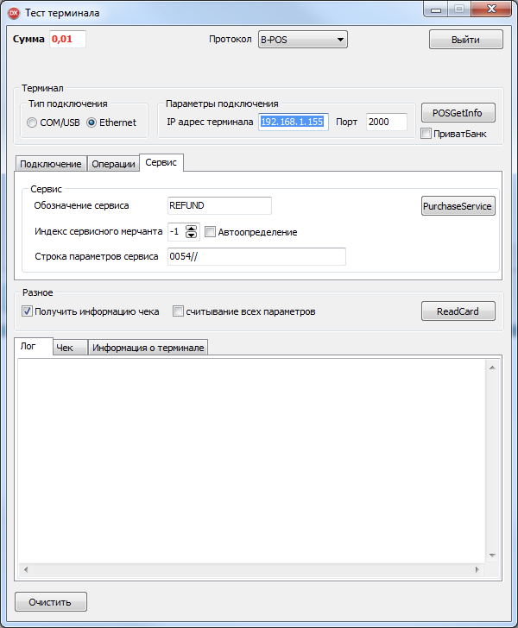
Task: Click the Строка параметров сервиса field
Action: [256, 256]
